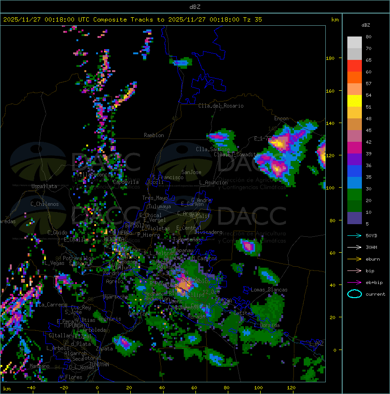Click the dBZ title at top

pos(195,7)
